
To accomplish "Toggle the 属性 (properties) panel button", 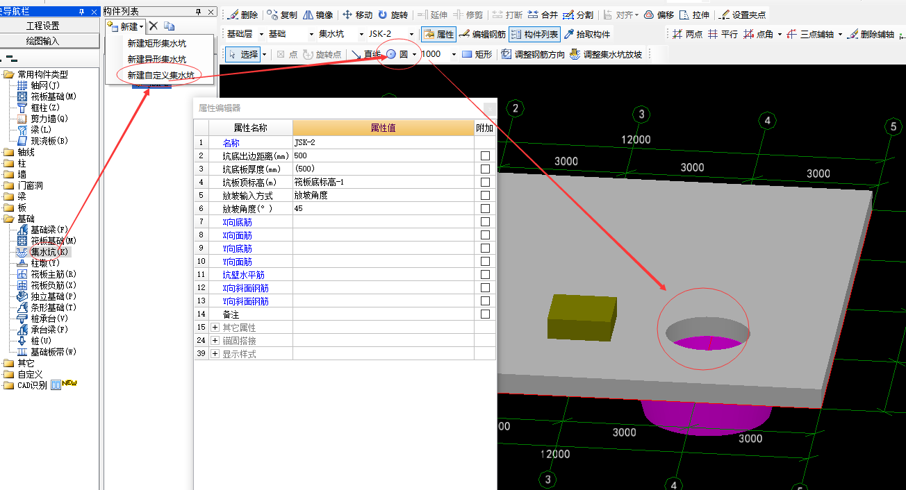I will [438, 34].
